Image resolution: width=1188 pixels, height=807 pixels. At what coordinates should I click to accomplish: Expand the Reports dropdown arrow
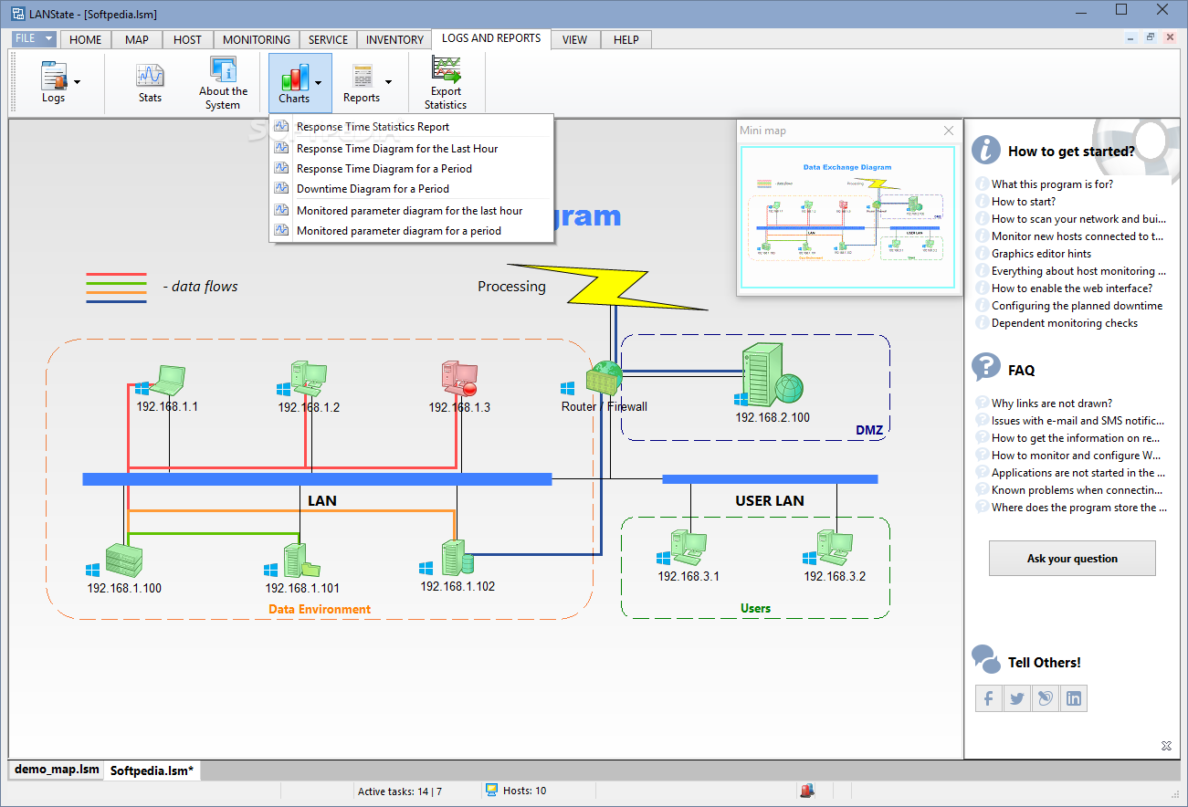(x=388, y=82)
